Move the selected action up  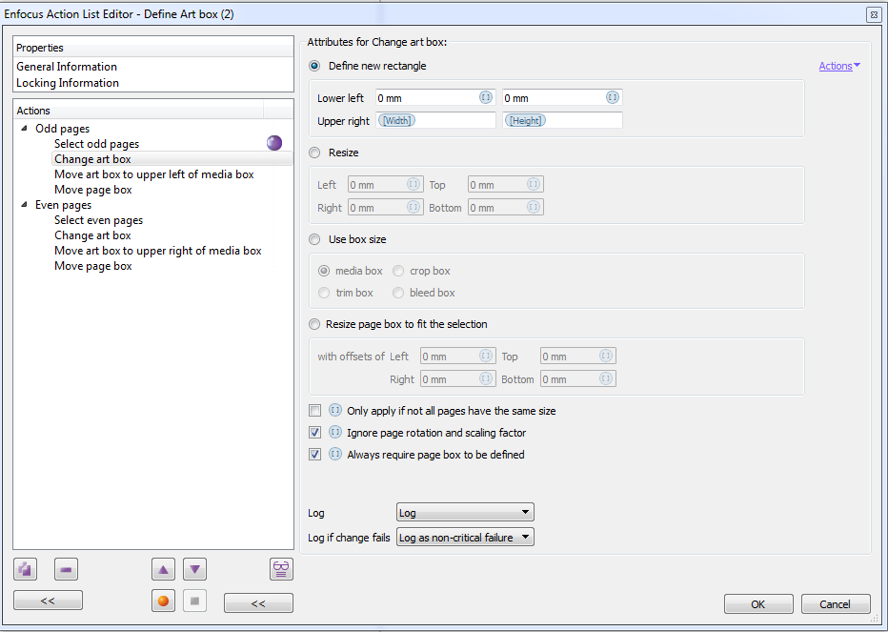(164, 570)
